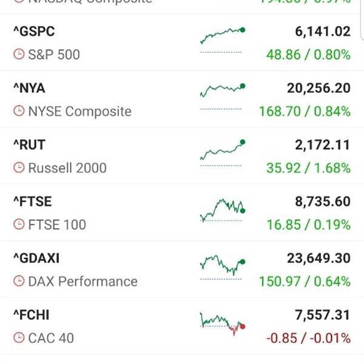Screen dimensions: 364x364
Task: Open the 8,735.60 FTSE price
Action: coord(323,201)
